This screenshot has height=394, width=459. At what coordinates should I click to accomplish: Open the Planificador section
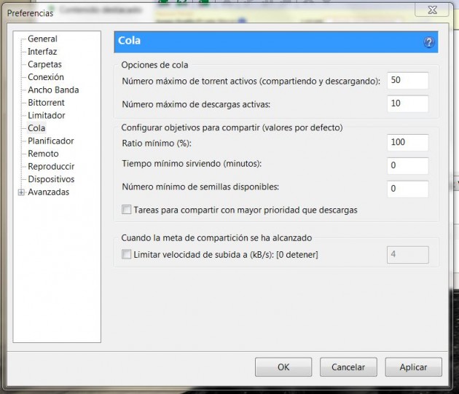(x=50, y=141)
